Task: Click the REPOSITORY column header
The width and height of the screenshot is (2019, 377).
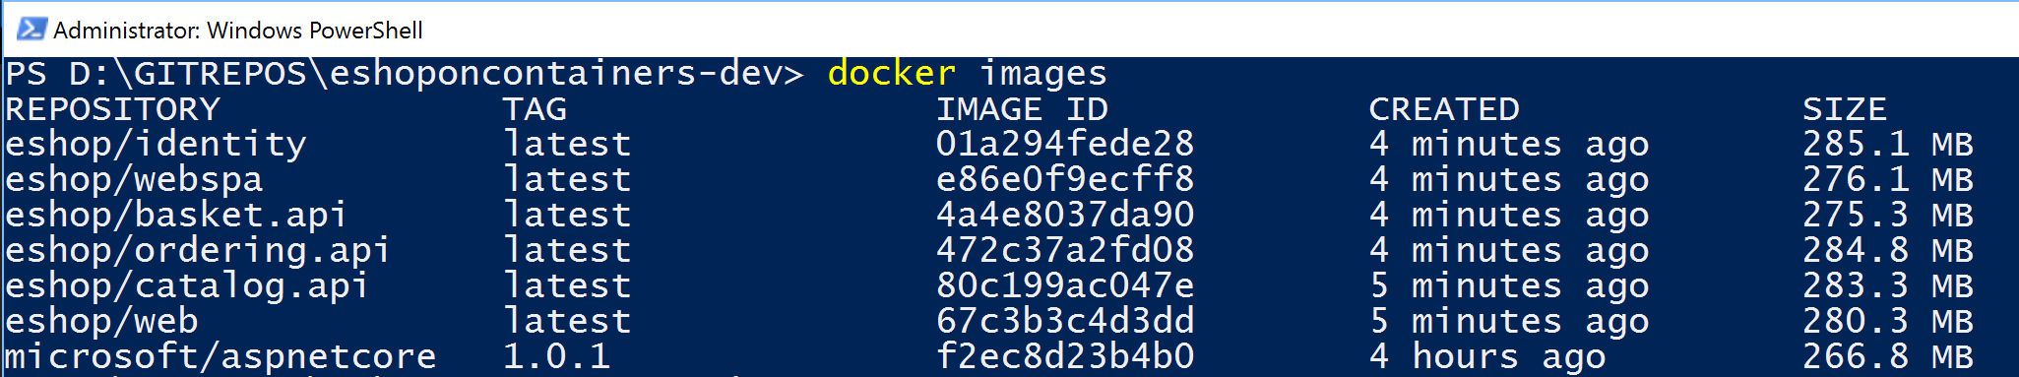Action: tap(112, 109)
